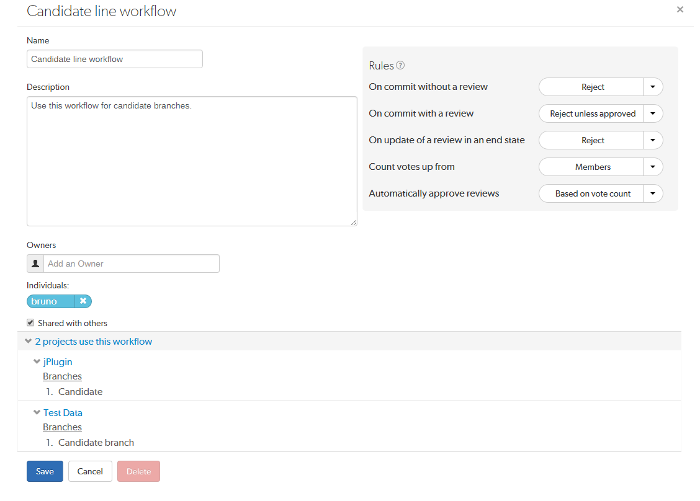This screenshot has height=501, width=700.
Task: Close the Candidate line workflow dialog
Action: click(680, 9)
